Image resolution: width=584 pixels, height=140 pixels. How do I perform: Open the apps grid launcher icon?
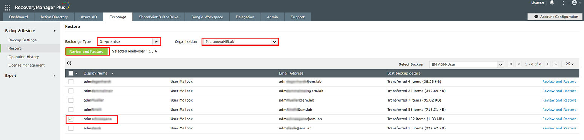click(8, 7)
